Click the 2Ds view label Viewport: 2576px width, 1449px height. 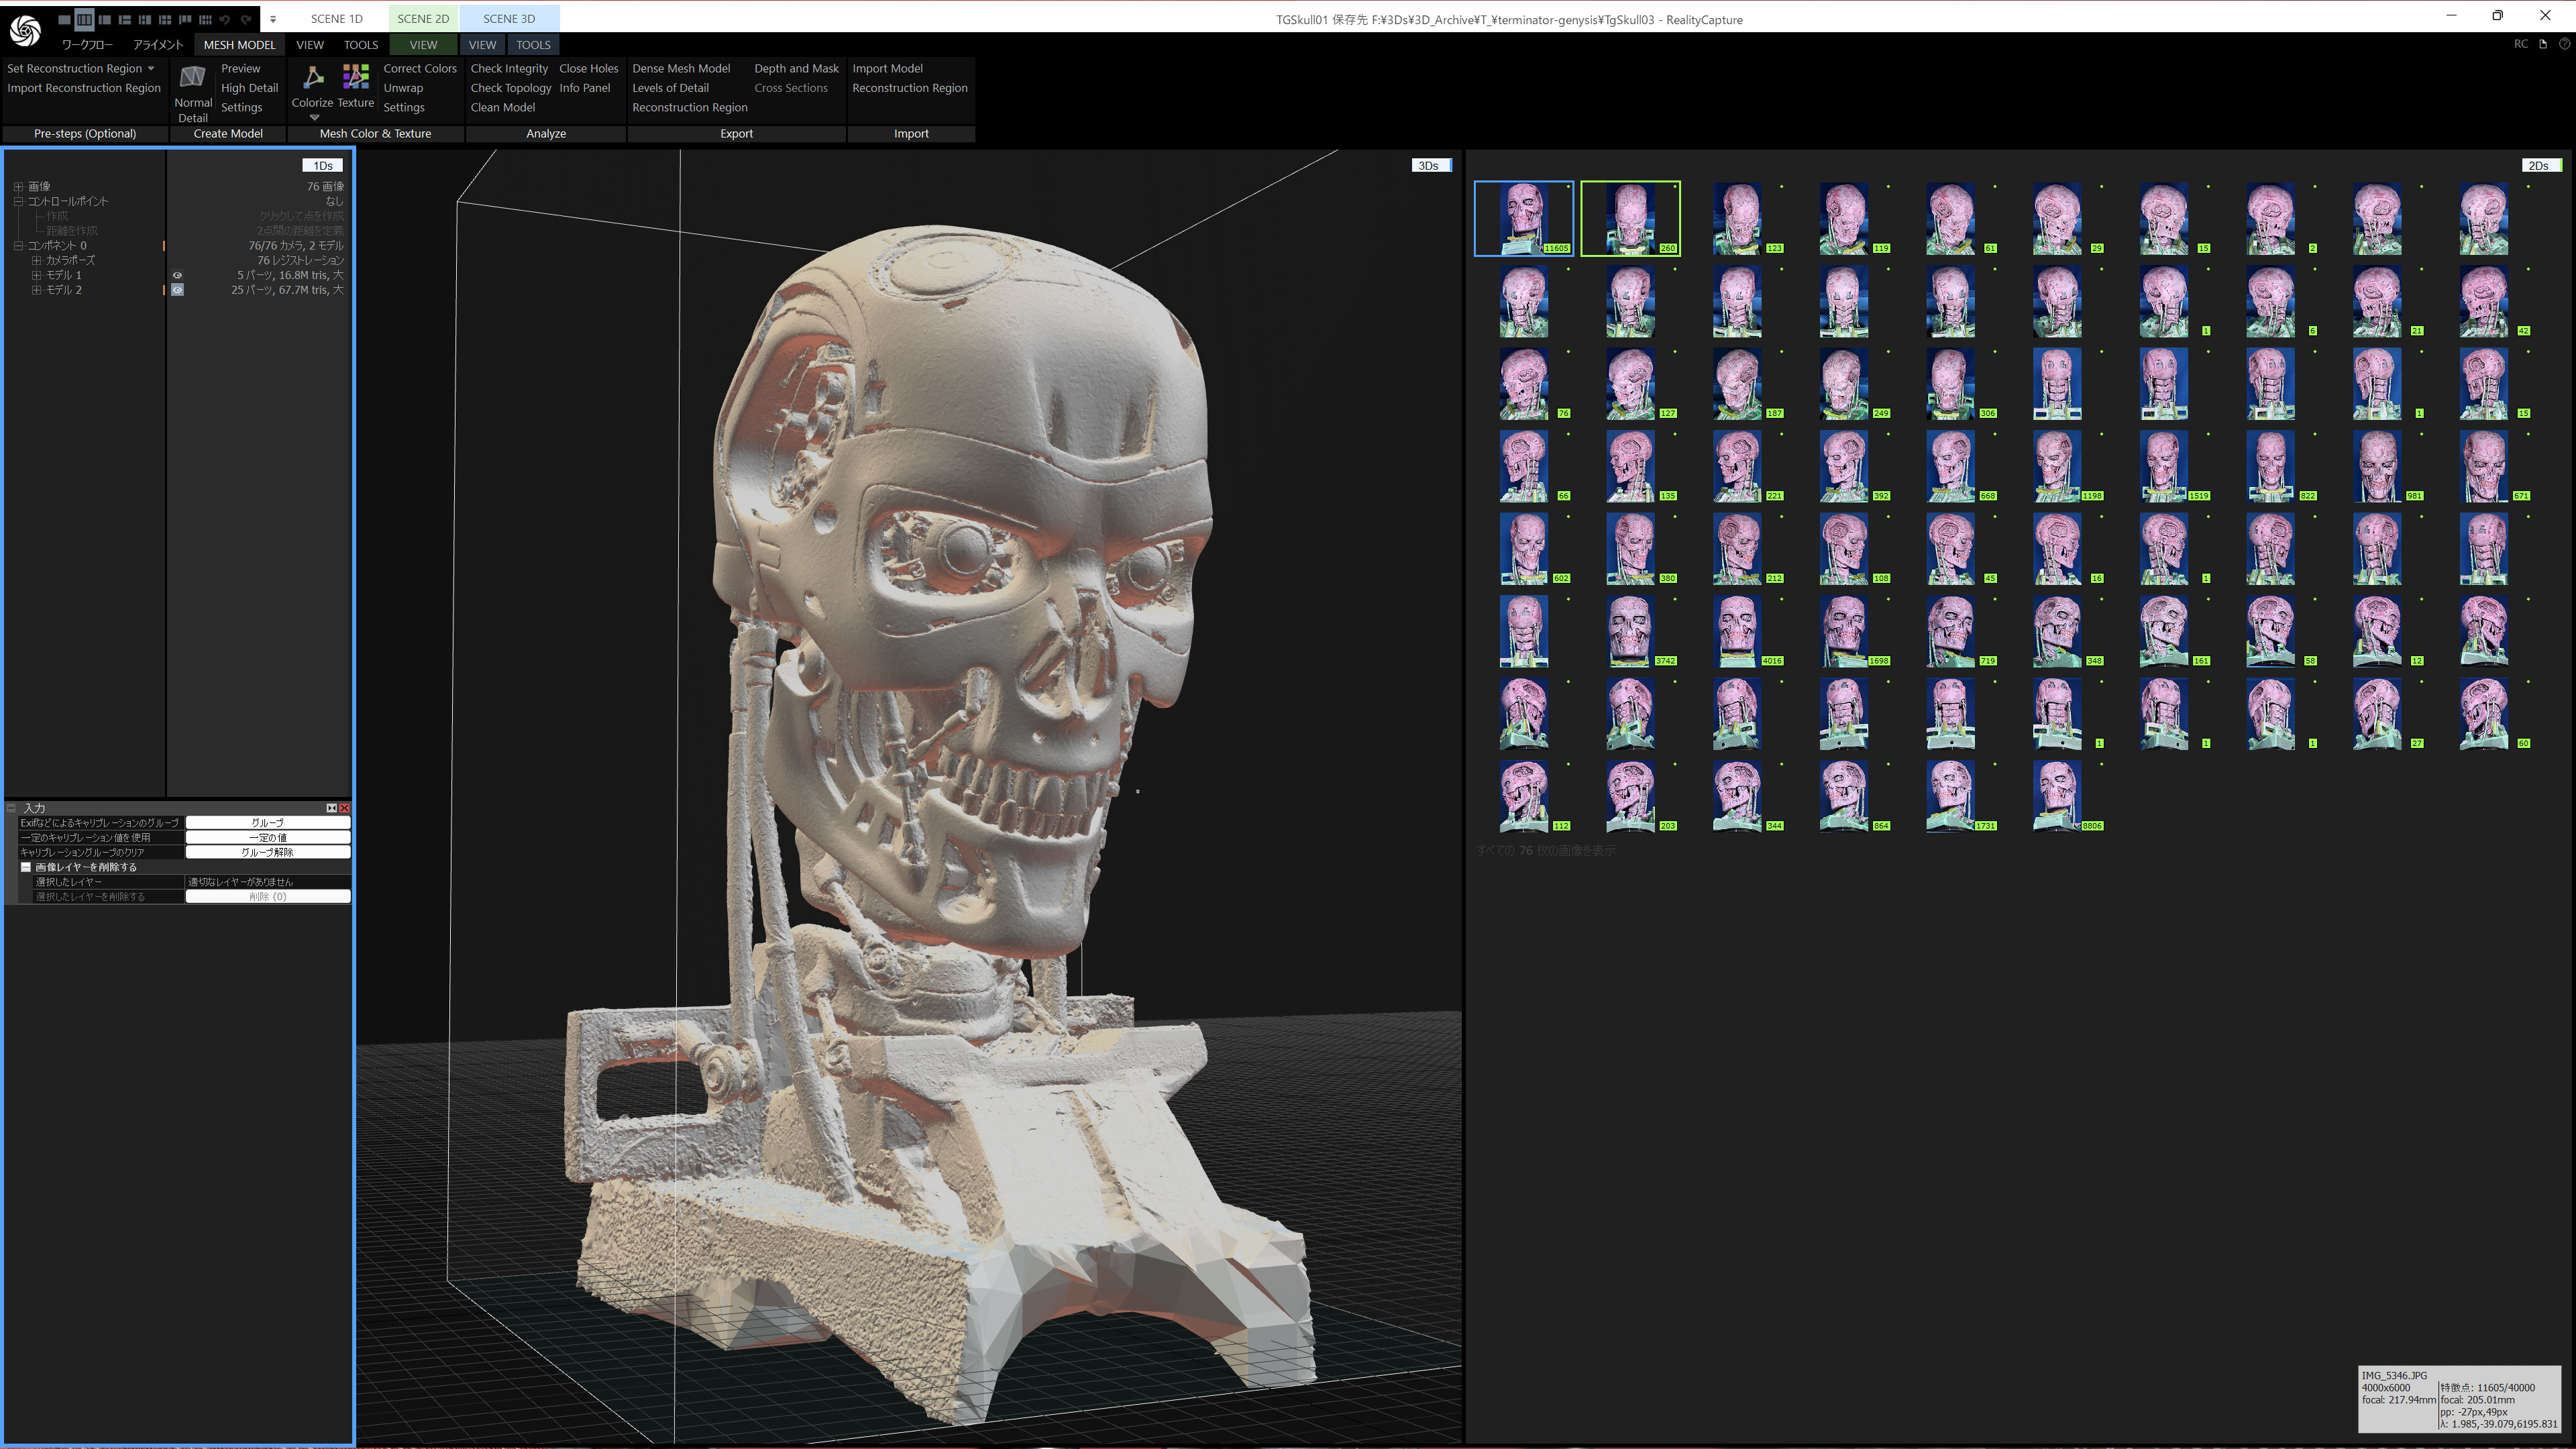pos(2541,166)
